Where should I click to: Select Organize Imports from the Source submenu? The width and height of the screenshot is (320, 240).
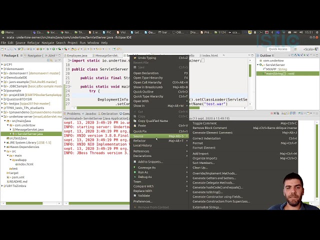pos(204,158)
